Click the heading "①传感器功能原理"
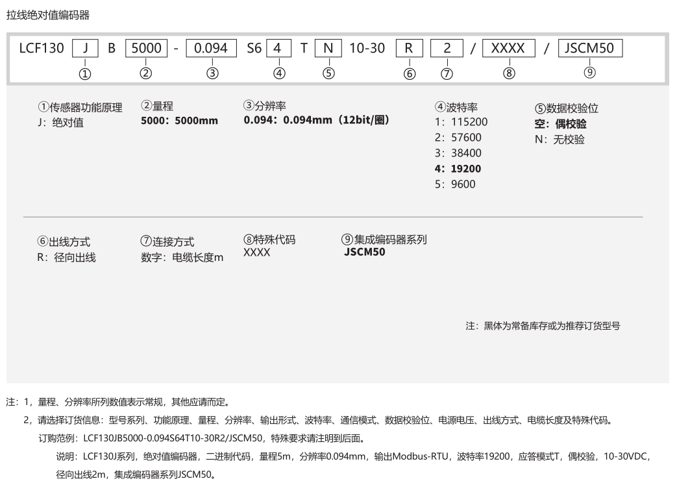The height and width of the screenshot is (492, 677). pyautogui.click(x=80, y=107)
